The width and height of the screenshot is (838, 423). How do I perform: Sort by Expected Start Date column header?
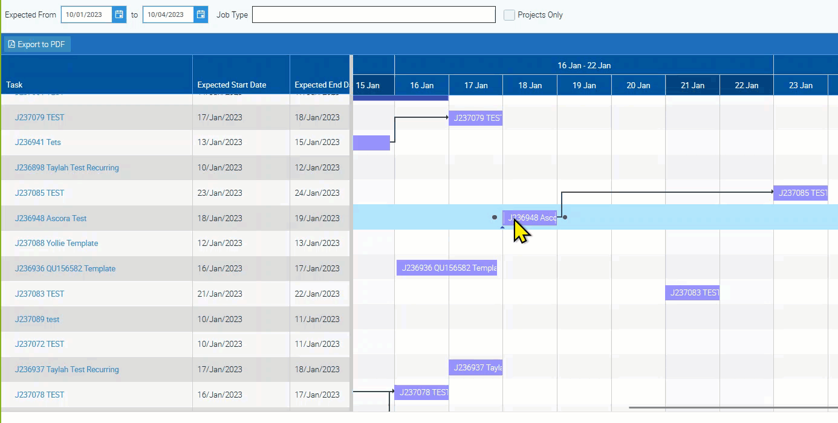[x=232, y=85]
